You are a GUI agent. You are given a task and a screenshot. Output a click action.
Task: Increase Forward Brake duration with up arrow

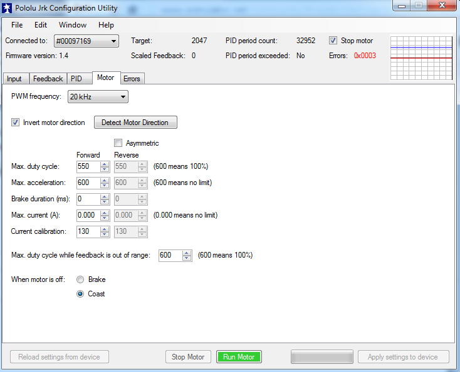click(105, 197)
